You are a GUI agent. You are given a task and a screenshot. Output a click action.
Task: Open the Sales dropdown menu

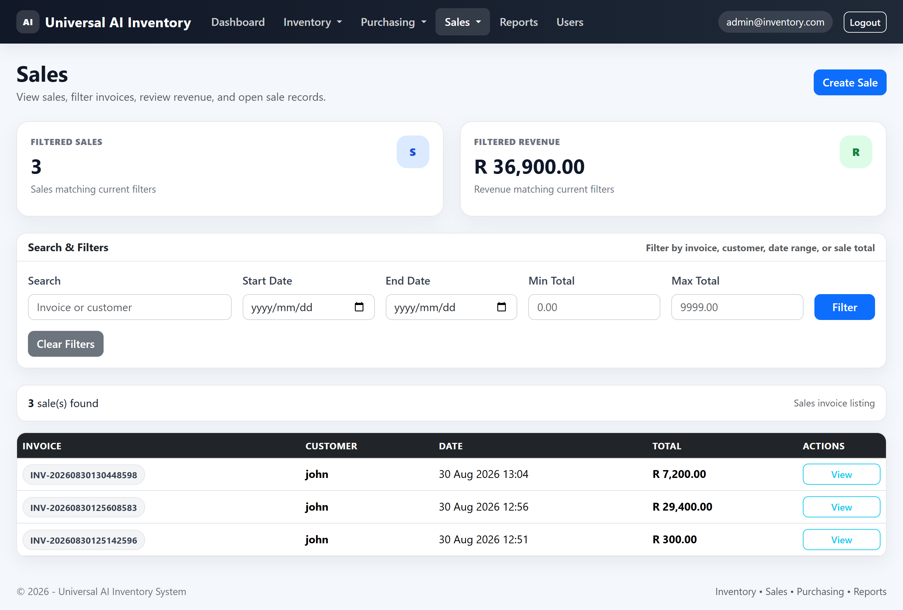(462, 22)
